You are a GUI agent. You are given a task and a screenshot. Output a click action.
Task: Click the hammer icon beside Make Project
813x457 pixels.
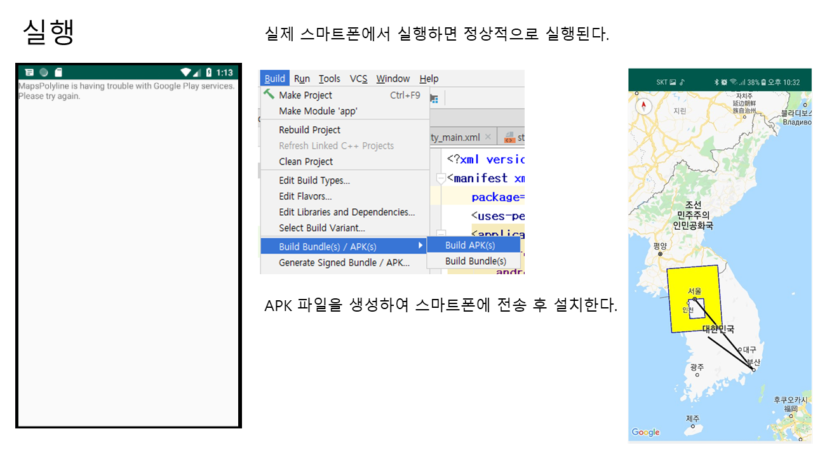tap(269, 95)
